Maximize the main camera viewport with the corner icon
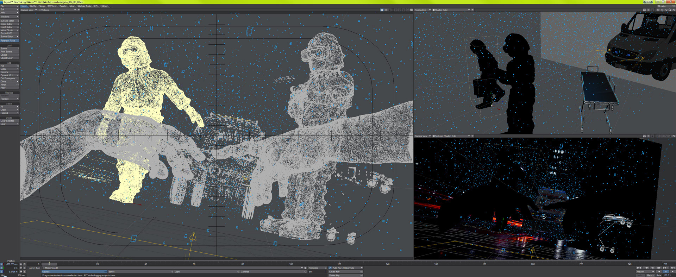Viewport: 676px width, 277px height. [x=411, y=10]
